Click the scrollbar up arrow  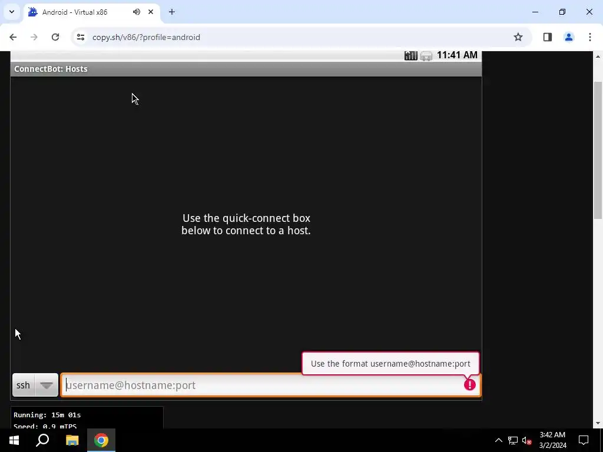[598, 56]
